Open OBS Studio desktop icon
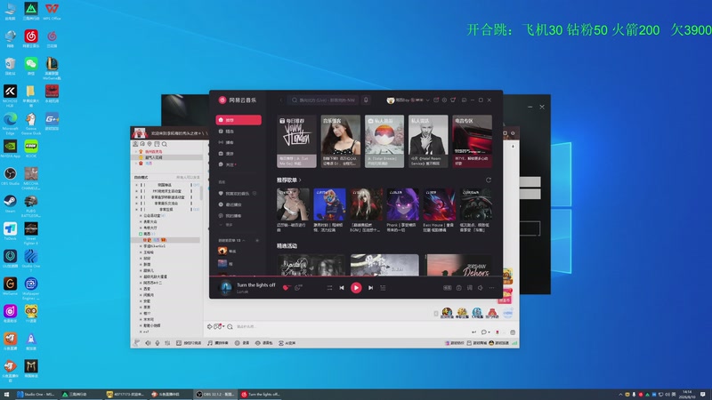This screenshot has height=400, width=712. point(10,176)
